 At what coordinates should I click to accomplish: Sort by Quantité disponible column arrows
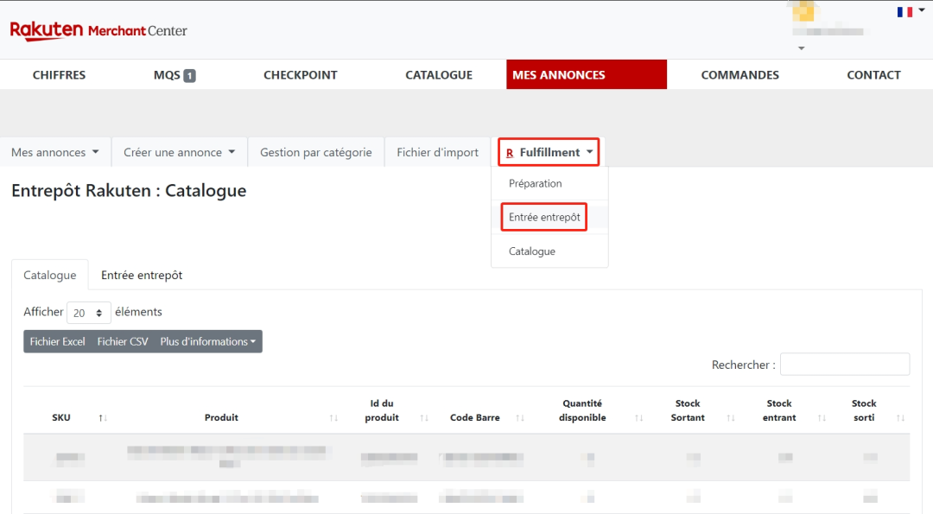click(x=638, y=418)
